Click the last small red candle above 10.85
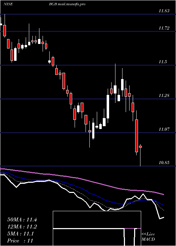Image resolution: width=176 pixels, height=246 pixels. [140, 147]
